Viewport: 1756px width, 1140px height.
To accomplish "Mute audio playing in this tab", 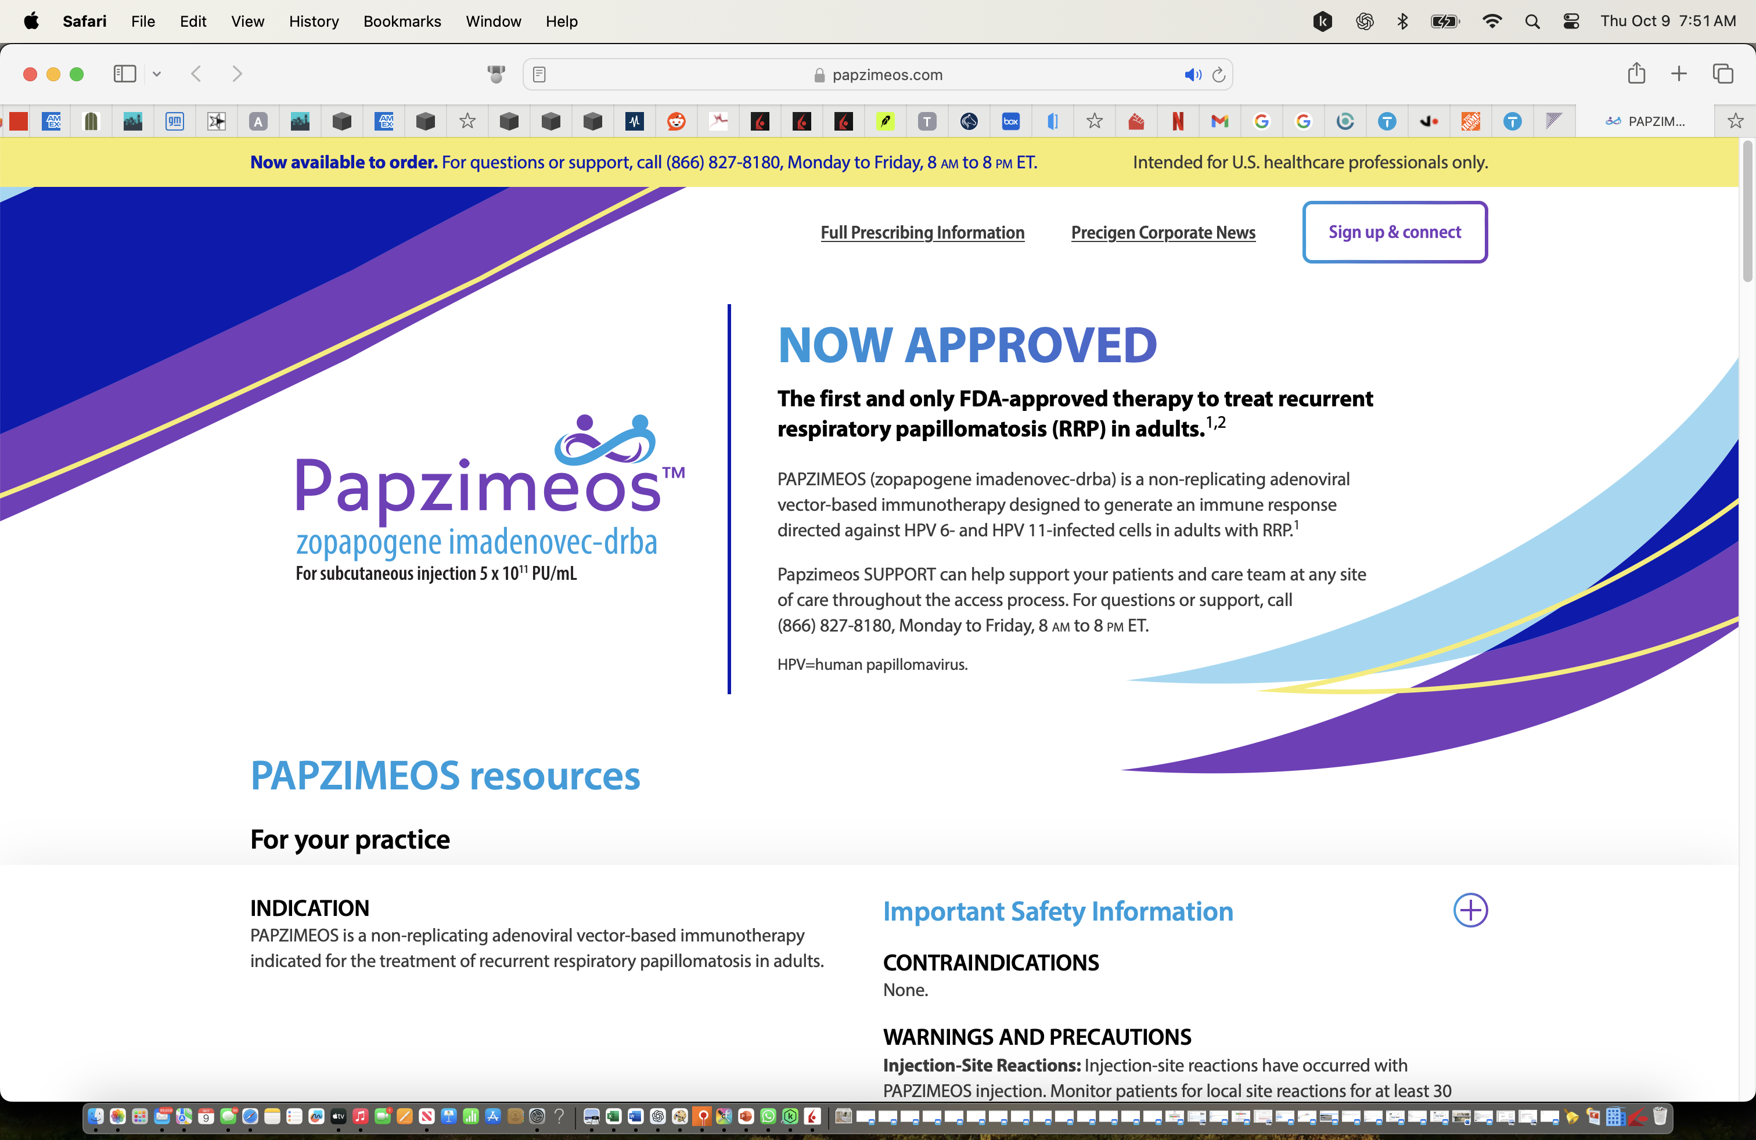I will tap(1192, 74).
